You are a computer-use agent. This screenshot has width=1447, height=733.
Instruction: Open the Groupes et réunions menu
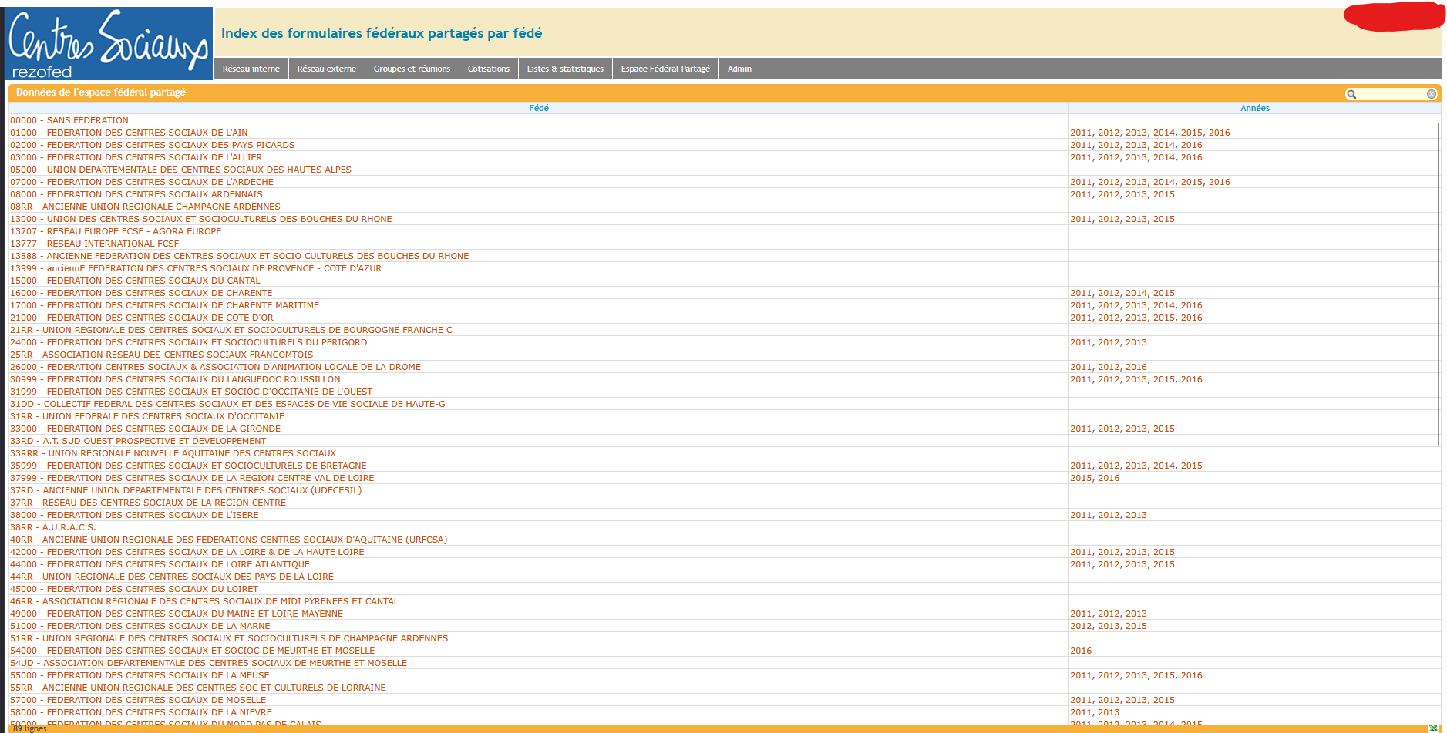pos(412,69)
